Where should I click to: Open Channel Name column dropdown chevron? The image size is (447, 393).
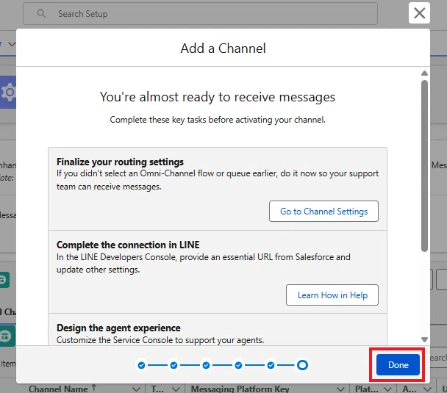(x=136, y=389)
